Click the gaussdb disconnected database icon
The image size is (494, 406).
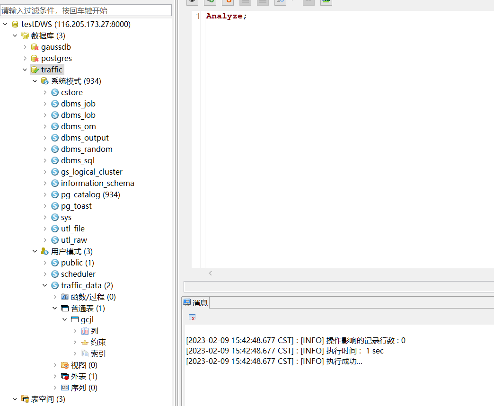click(35, 47)
